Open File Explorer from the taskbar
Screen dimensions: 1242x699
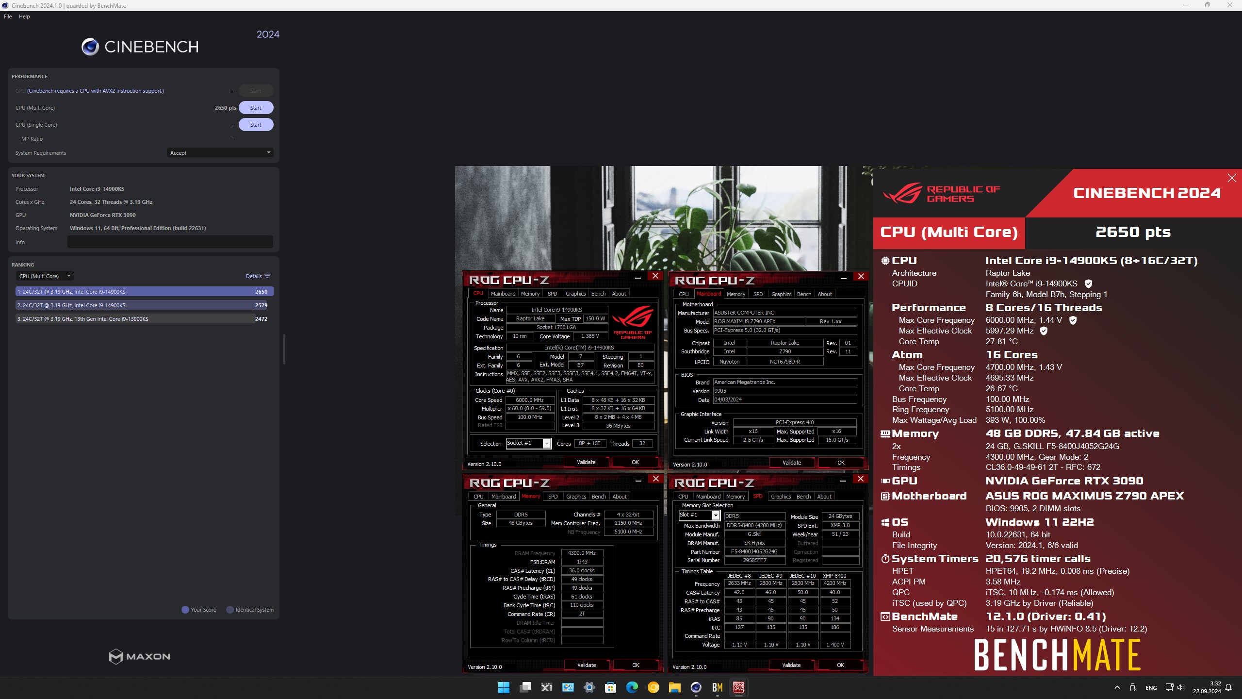coord(674,687)
